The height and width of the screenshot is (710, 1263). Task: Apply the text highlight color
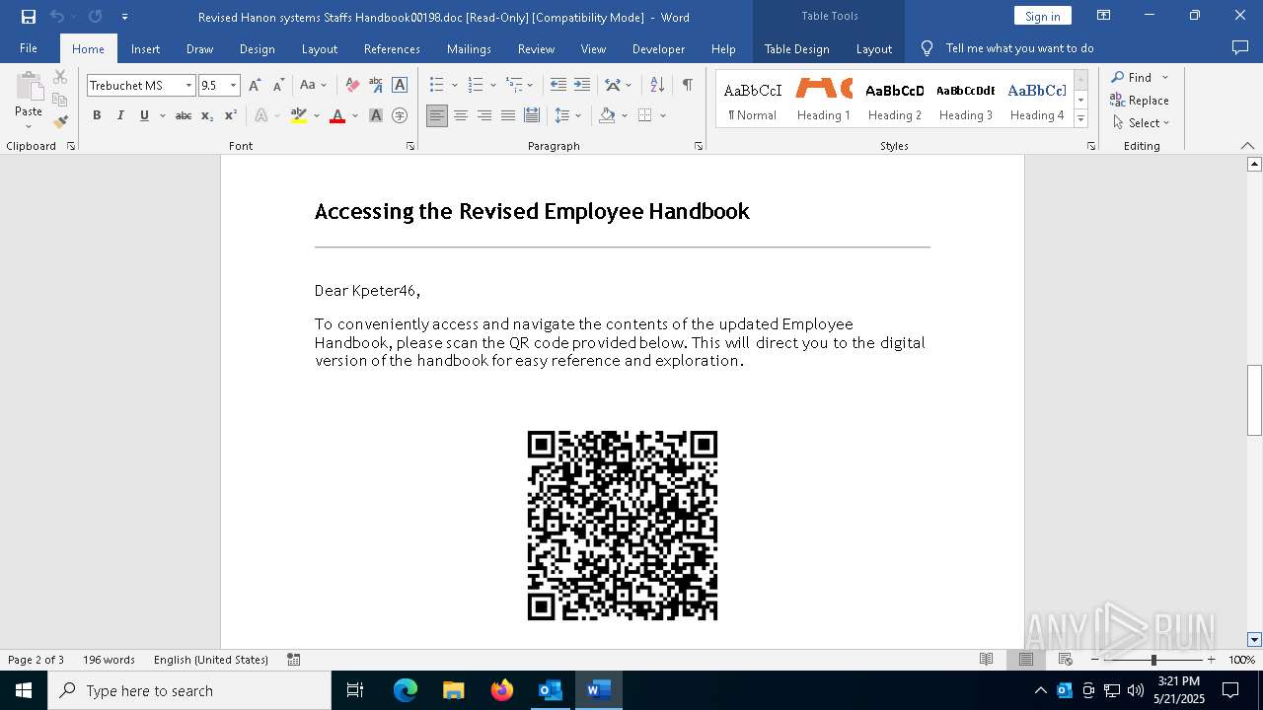tap(299, 115)
